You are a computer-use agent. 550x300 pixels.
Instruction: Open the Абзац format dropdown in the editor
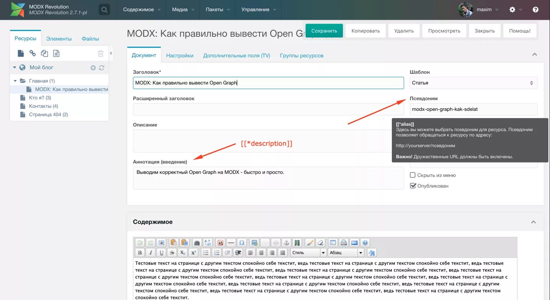pos(346,253)
